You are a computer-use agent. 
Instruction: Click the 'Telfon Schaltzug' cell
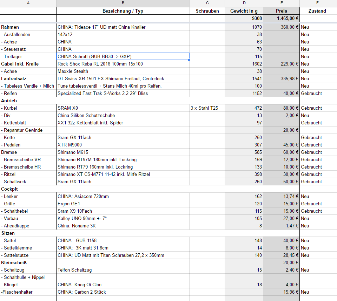click(x=123, y=270)
